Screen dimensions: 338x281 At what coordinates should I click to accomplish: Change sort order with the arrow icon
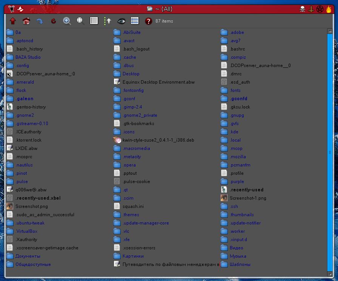tap(108, 21)
